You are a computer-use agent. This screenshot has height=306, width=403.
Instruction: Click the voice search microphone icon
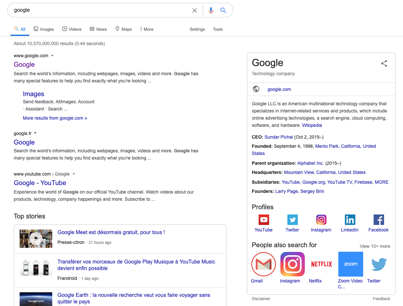(x=211, y=10)
